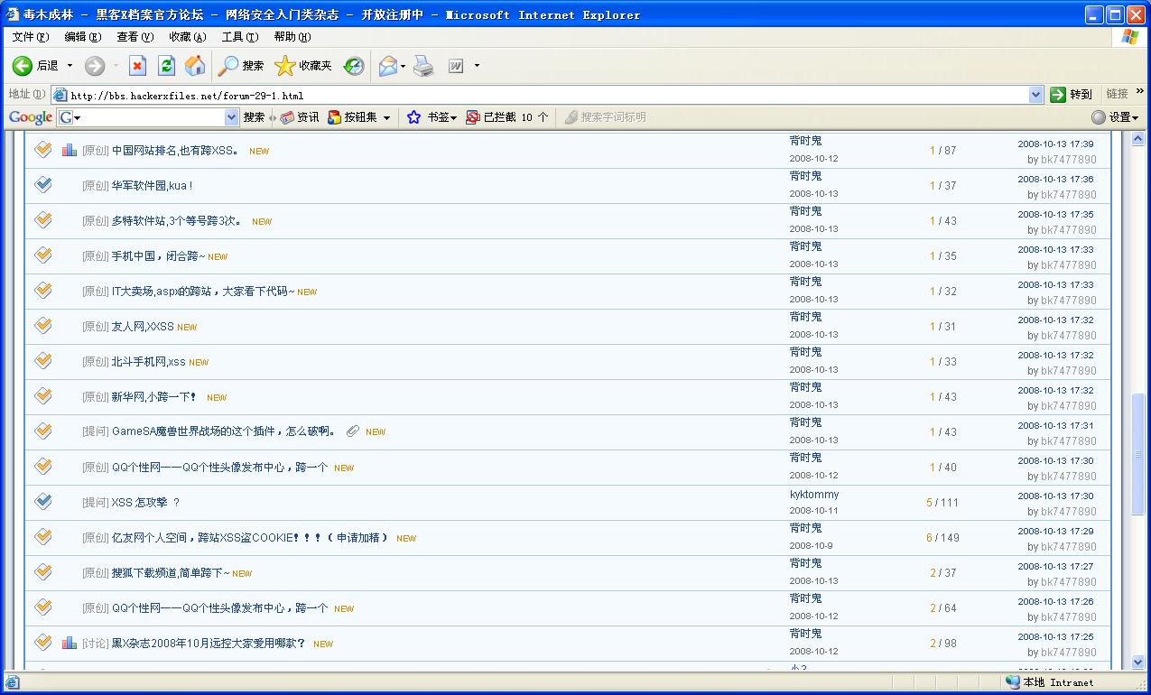
Task: Go to the Home page icon
Action: pos(195,66)
